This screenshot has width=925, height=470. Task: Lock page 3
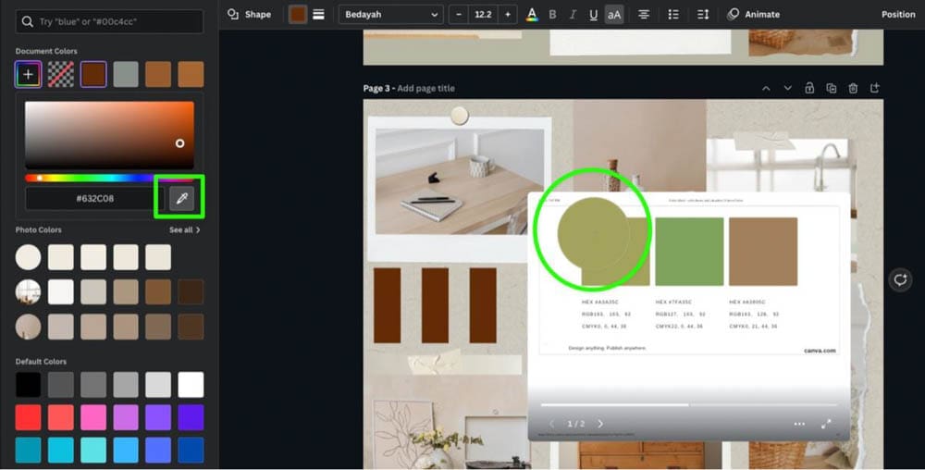click(x=809, y=89)
